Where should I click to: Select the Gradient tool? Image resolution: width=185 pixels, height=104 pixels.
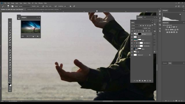point(10,57)
